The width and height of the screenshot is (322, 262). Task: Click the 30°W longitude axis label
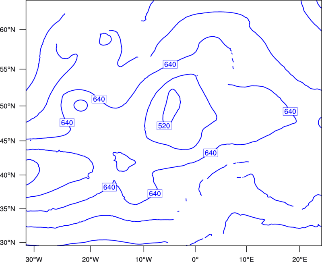click(34, 259)
